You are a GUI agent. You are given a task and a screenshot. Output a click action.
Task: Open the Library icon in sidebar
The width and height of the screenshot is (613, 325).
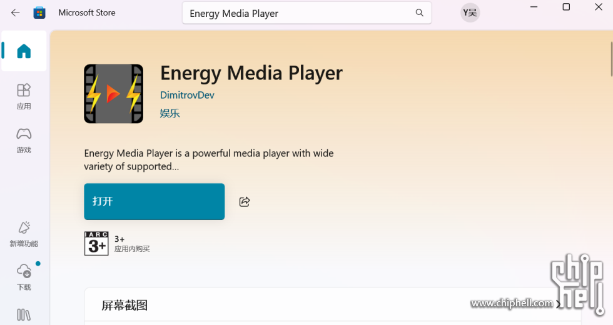(x=24, y=315)
